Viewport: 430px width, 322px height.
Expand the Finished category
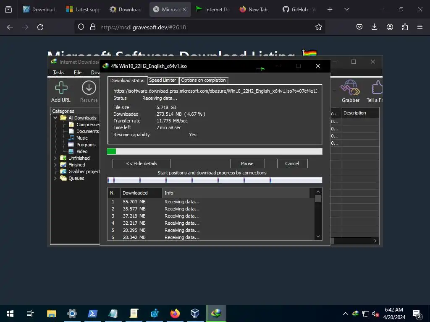tap(55, 165)
